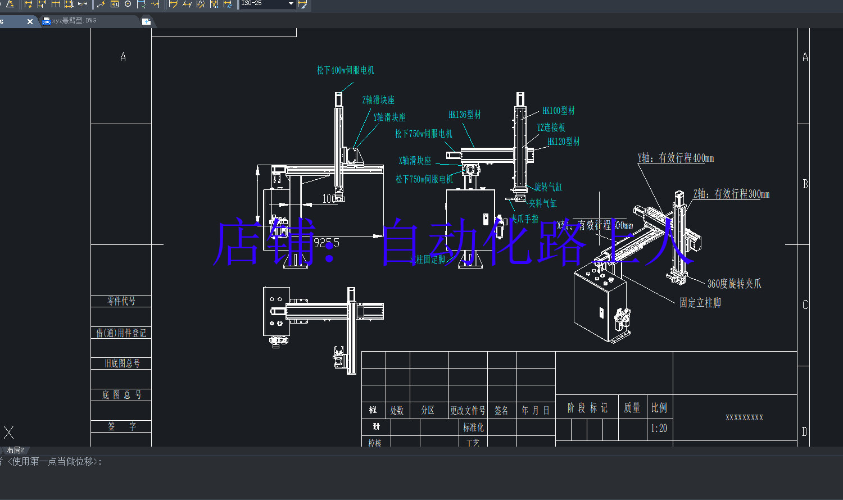Pick the YZ连接板 label
This screenshot has height=500, width=843.
pyautogui.click(x=551, y=128)
